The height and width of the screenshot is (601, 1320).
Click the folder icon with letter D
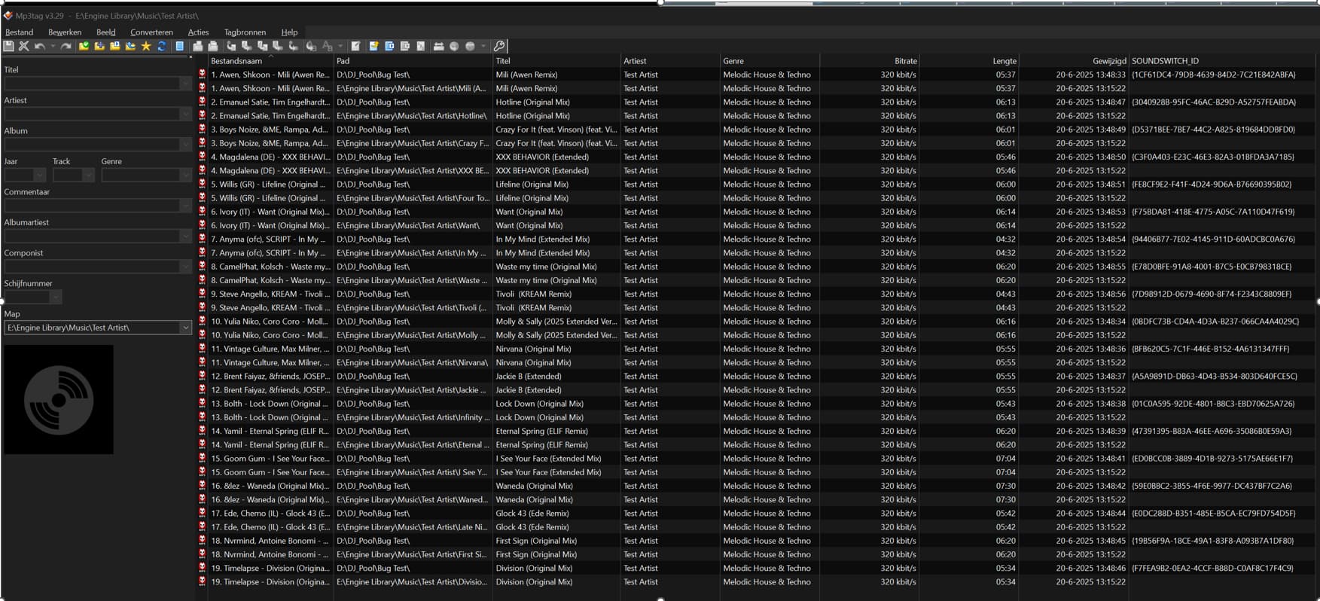coord(115,46)
